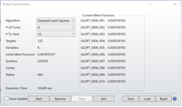Viewport: 182px width, 107px height.
Task: Click the blue help question mark icon
Action: tap(175, 99)
